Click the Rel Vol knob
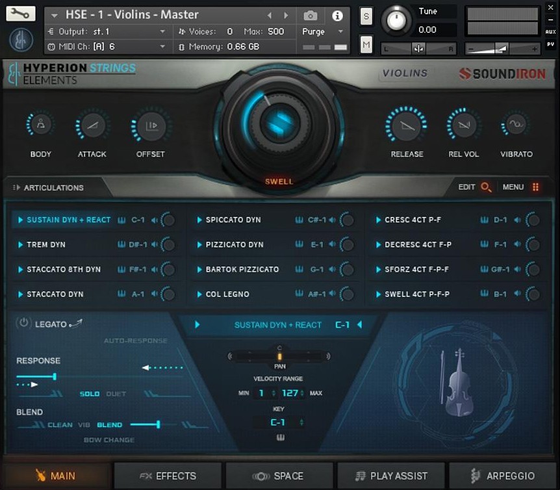The image size is (560, 490). pos(464,125)
